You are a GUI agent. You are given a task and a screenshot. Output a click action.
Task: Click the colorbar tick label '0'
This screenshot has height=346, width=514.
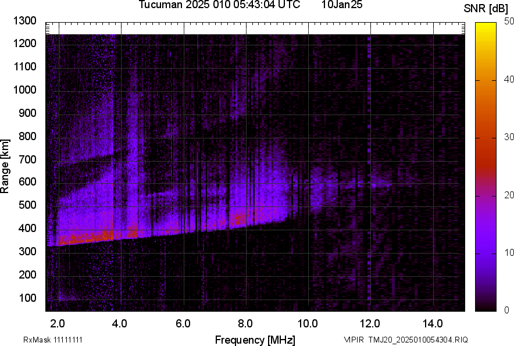pyautogui.click(x=507, y=311)
